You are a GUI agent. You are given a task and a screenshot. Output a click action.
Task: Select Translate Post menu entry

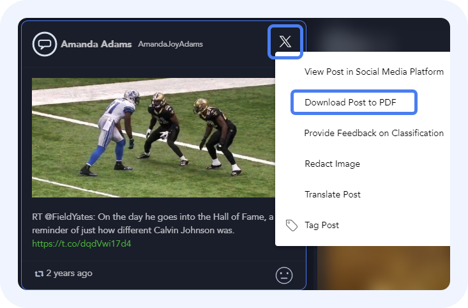pos(333,194)
